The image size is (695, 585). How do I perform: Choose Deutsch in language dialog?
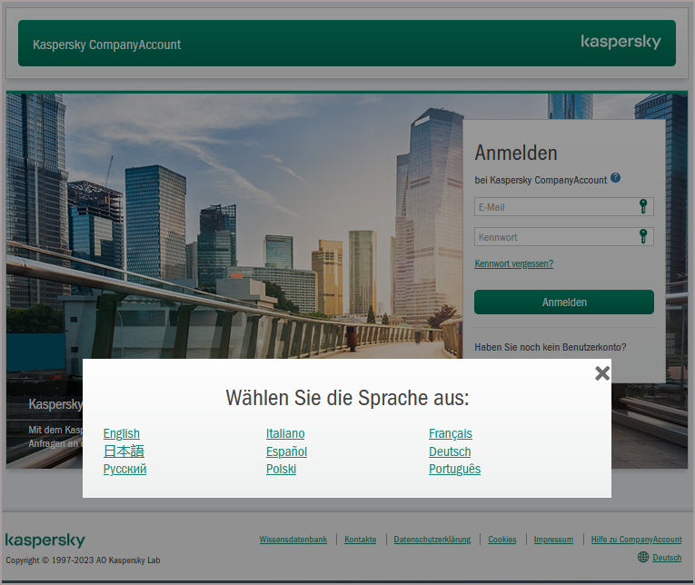(450, 451)
